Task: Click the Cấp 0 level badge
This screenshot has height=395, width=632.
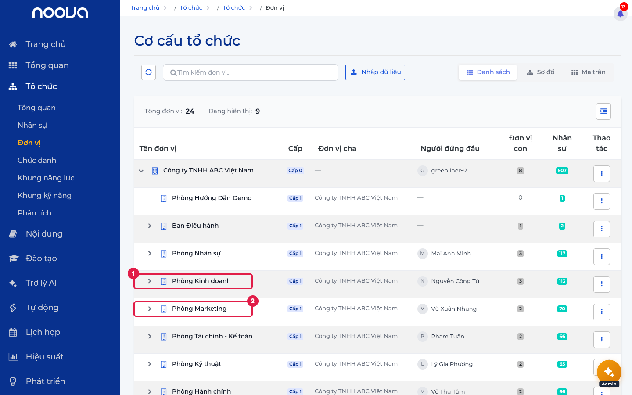Action: coord(295,171)
